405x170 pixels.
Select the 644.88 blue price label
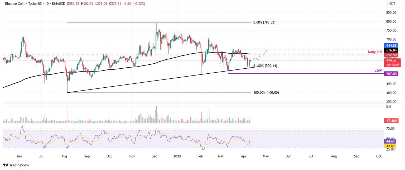point(391,45)
